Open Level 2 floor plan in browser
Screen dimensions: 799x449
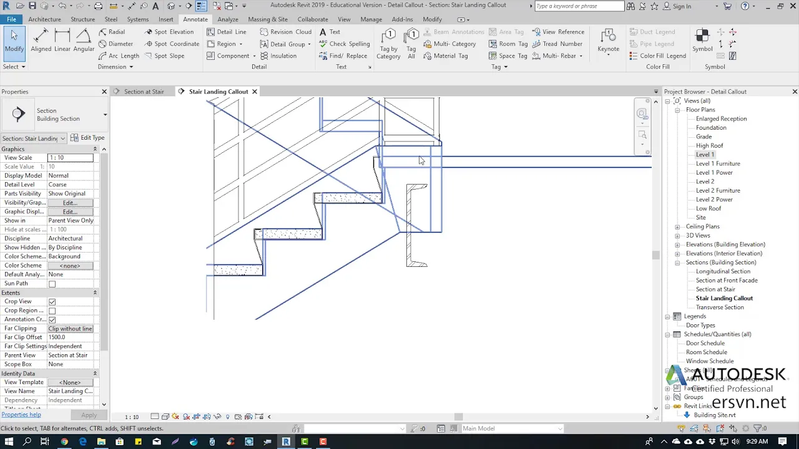(x=705, y=181)
